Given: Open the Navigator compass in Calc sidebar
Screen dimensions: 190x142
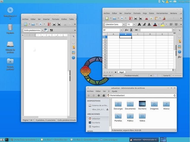Looking at the screenshot, I should pos(180,52).
